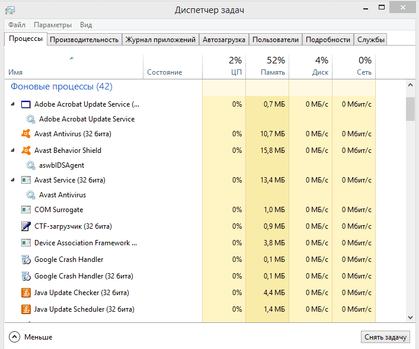The width and height of the screenshot is (419, 349).
Task: Switch to the Производительность tab
Action: [84, 40]
